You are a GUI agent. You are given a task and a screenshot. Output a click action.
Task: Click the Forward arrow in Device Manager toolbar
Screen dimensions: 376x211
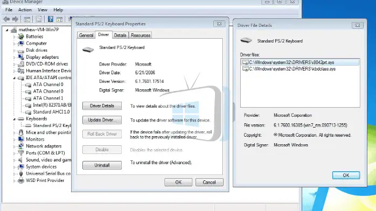pos(15,19)
